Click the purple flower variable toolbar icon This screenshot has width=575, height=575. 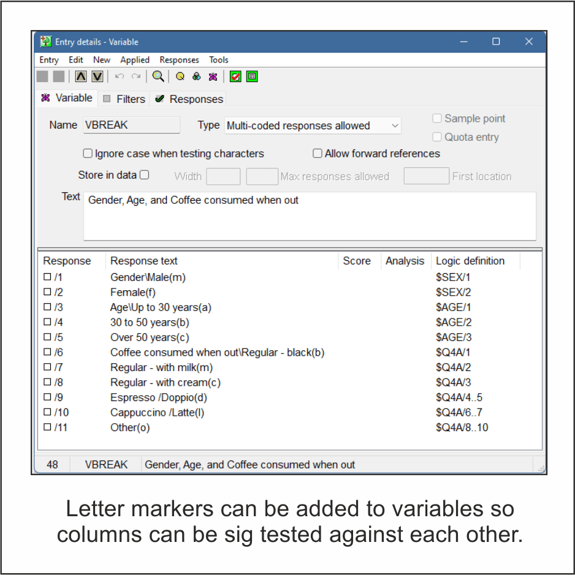[213, 77]
